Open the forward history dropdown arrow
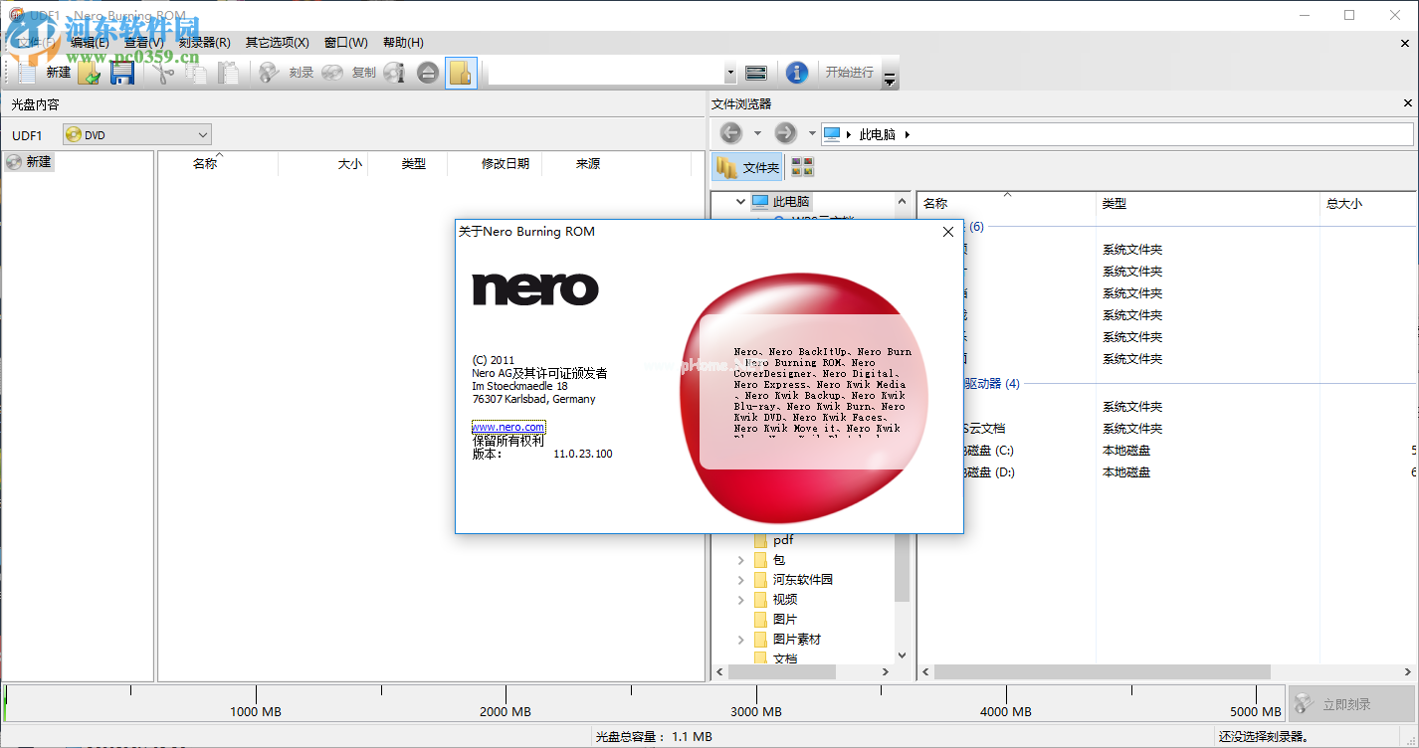The width and height of the screenshot is (1419, 748). (x=812, y=133)
